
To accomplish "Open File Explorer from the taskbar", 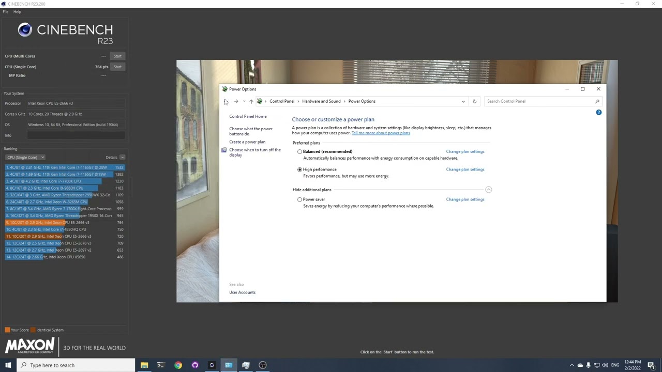I will [x=144, y=365].
